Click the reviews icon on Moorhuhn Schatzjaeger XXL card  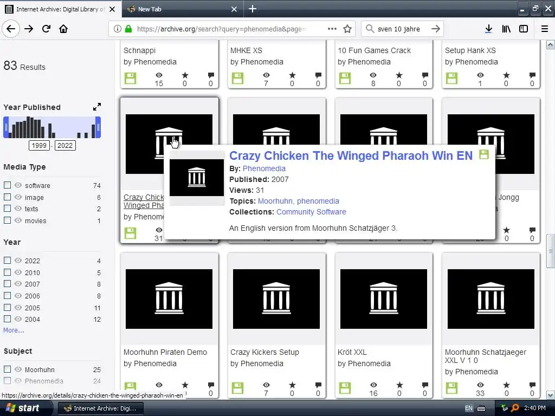(532, 385)
